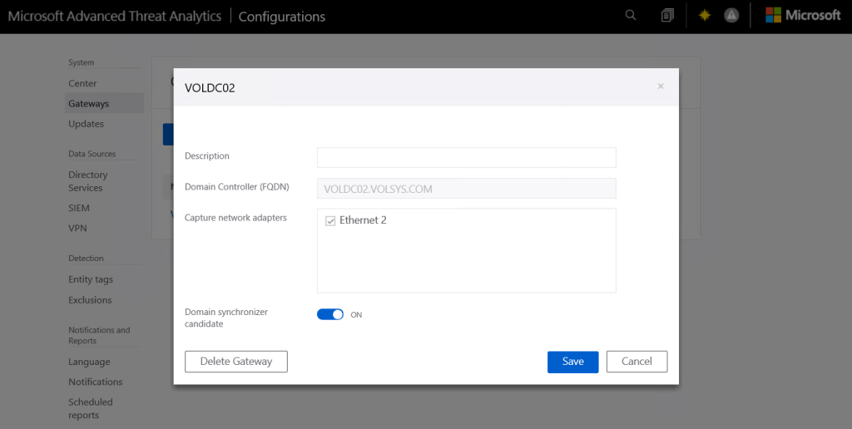852x429 pixels.
Task: Close the VOLDC02 dialog with X
Action: [x=661, y=86]
